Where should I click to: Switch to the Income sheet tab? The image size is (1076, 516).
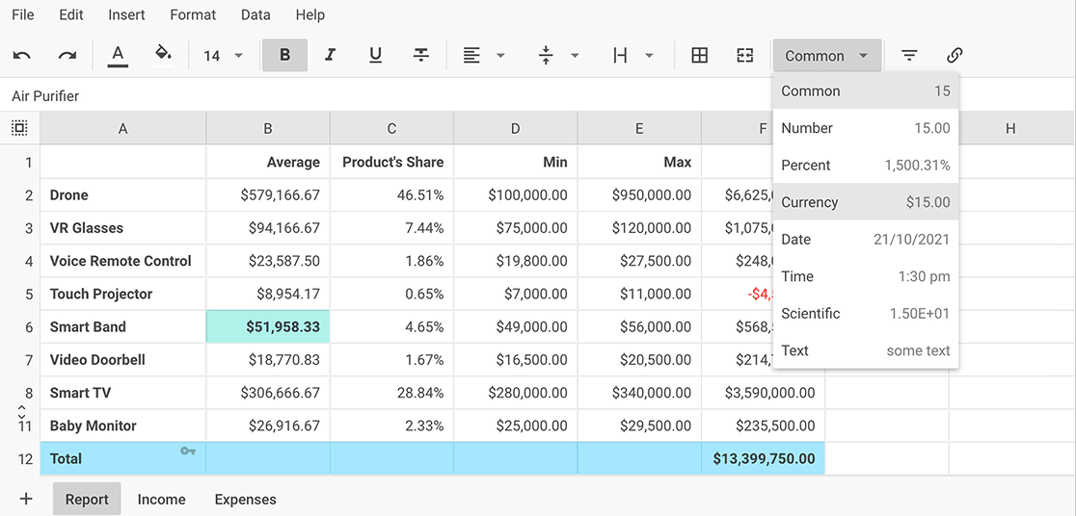161,499
